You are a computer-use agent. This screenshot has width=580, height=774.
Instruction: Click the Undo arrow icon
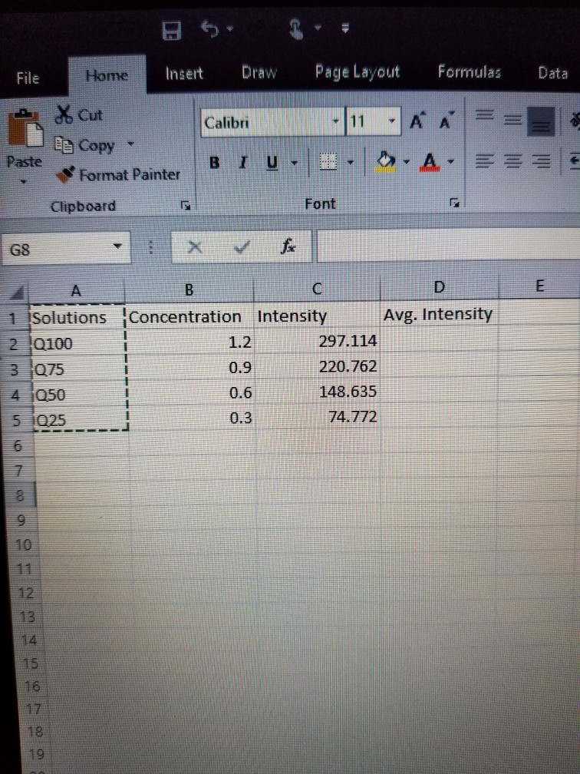point(210,30)
